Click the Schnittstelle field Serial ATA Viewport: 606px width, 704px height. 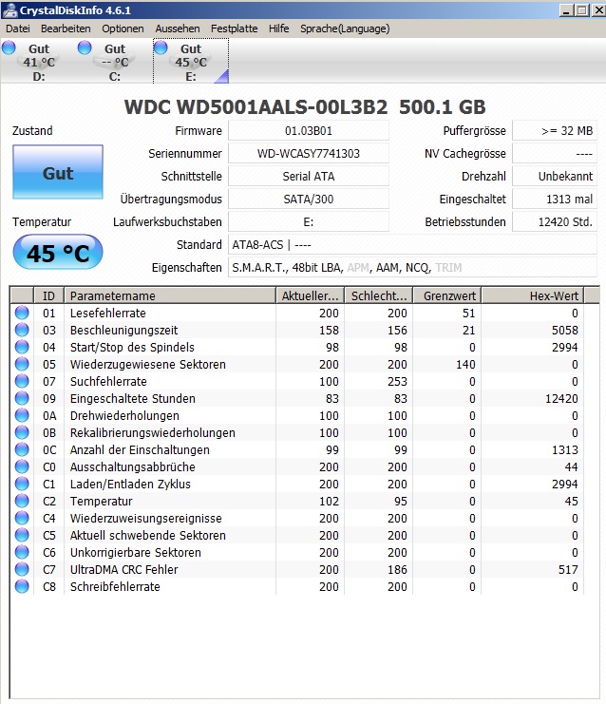tap(309, 177)
